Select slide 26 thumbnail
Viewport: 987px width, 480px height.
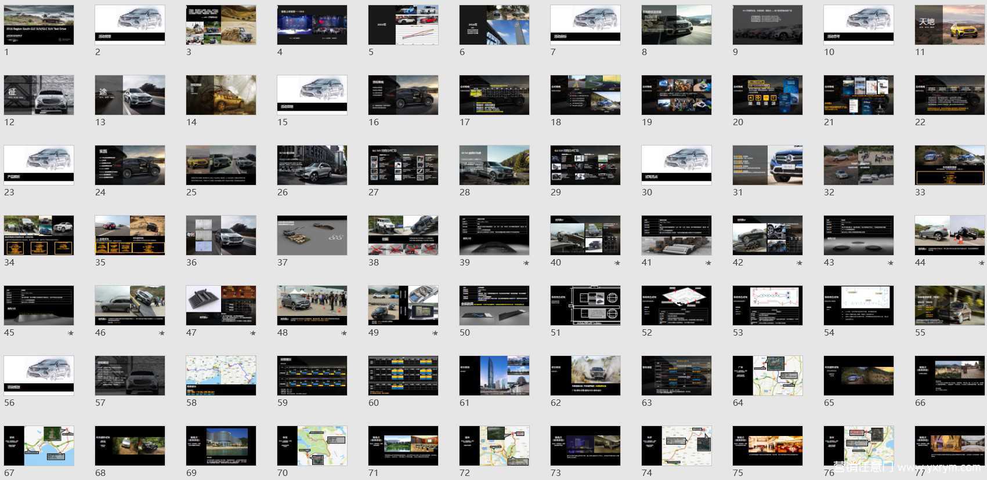tap(312, 165)
